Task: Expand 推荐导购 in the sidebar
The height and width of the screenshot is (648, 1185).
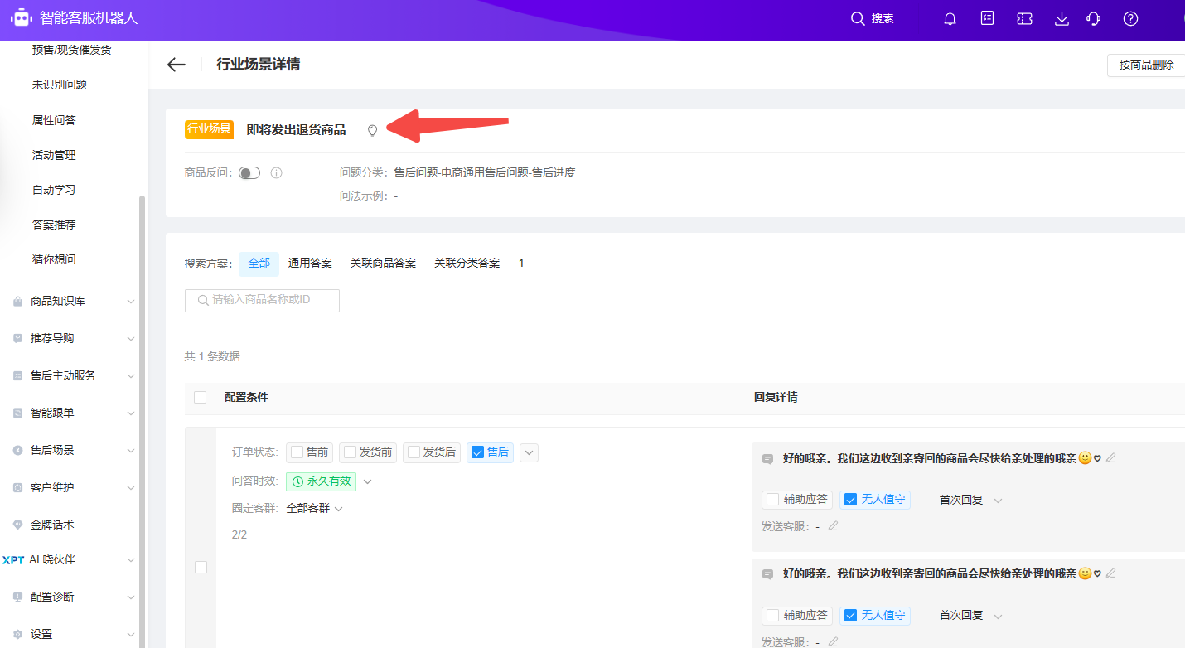Action: click(130, 338)
